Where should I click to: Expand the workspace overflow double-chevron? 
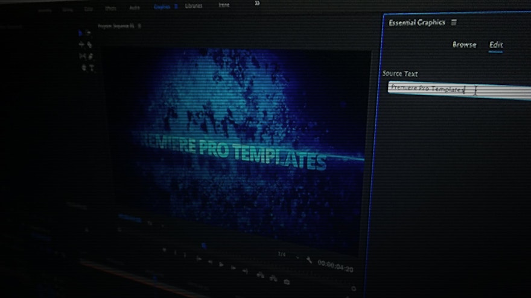258,4
